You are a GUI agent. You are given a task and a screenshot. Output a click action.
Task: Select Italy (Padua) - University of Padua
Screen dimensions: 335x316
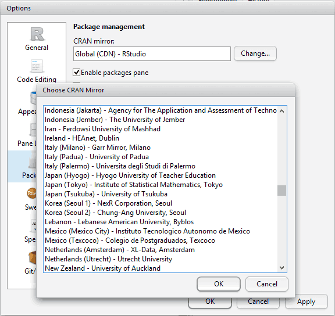point(161,157)
